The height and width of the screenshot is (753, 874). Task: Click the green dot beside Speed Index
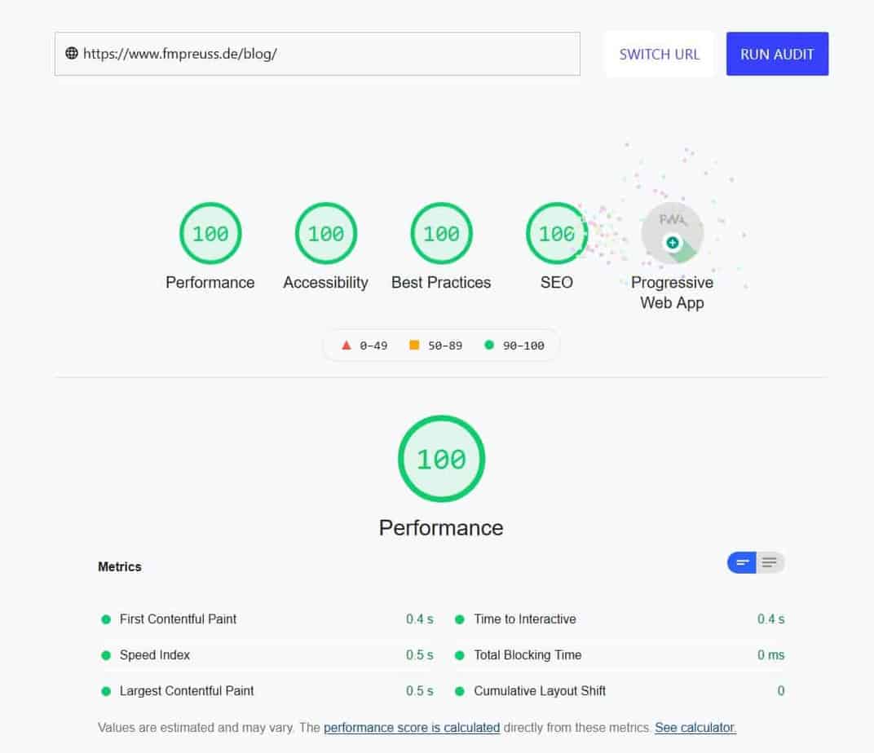[106, 655]
